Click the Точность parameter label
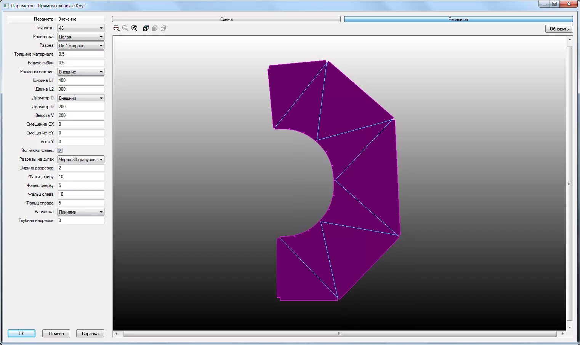The height and width of the screenshot is (345, 580). point(45,28)
